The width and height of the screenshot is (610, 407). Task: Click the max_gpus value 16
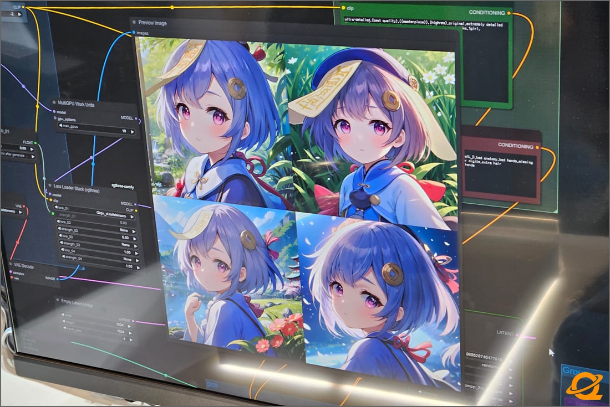coord(124,131)
